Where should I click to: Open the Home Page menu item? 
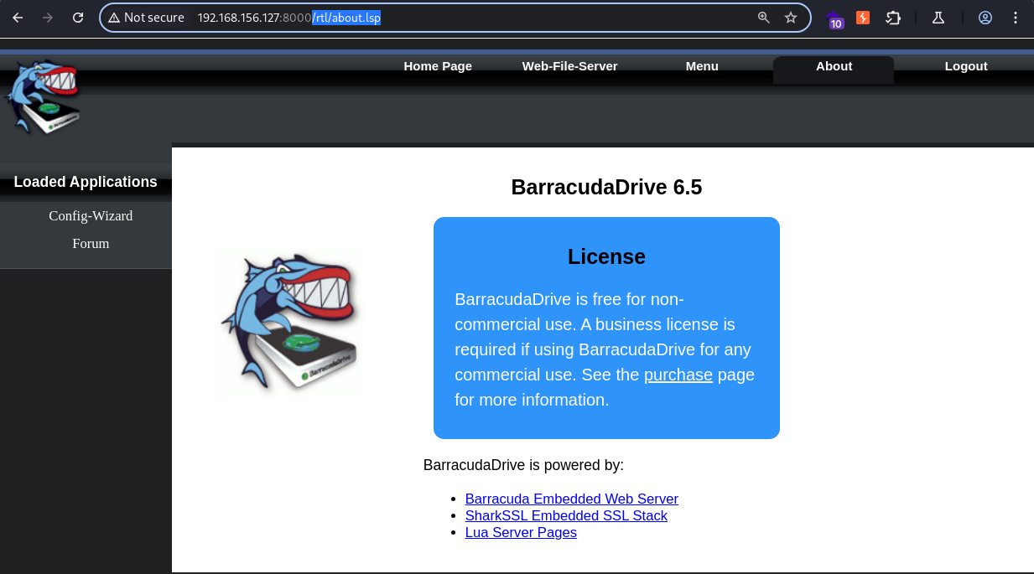(438, 66)
